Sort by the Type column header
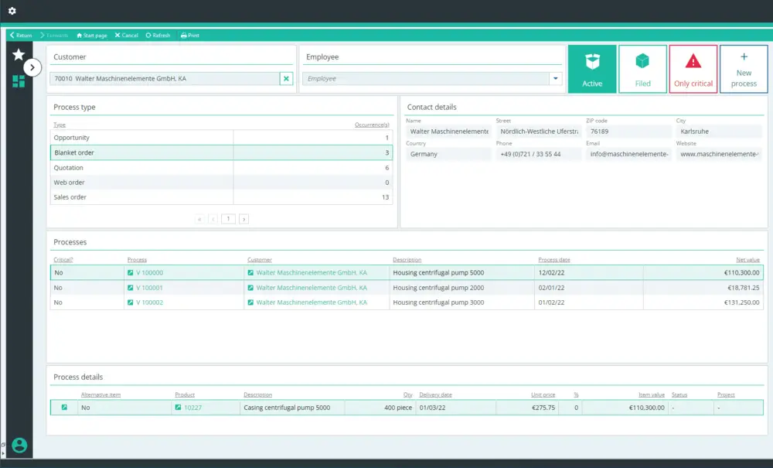The height and width of the screenshot is (468, 773). [x=60, y=125]
